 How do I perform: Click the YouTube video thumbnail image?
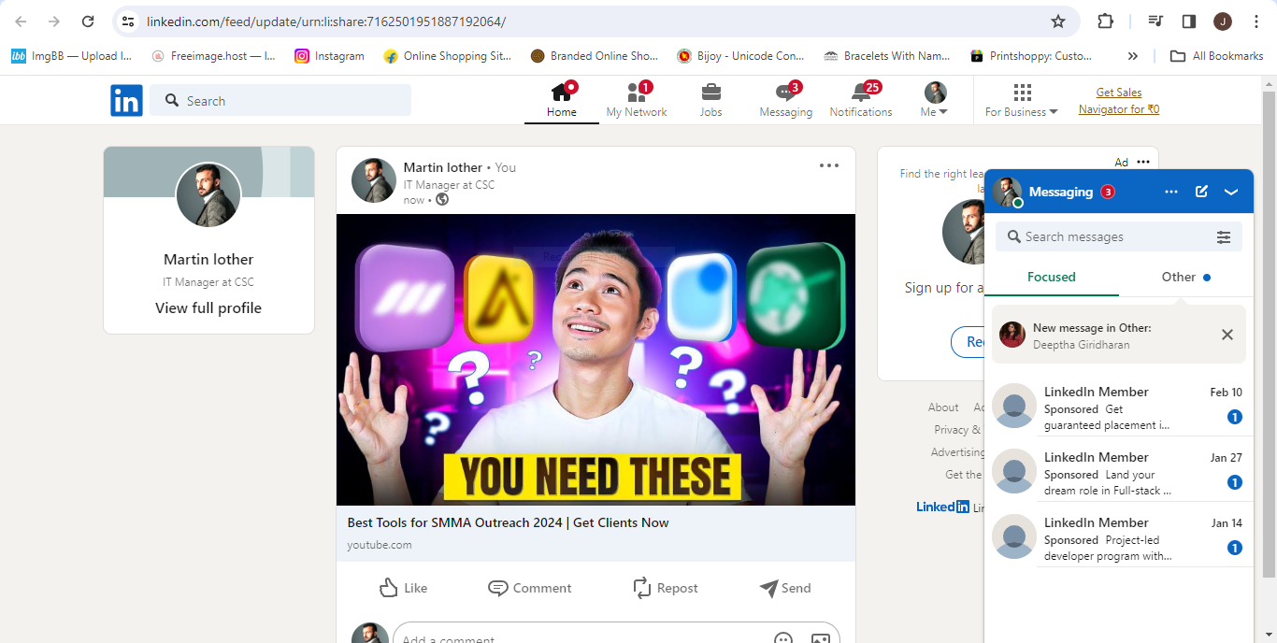(x=595, y=360)
